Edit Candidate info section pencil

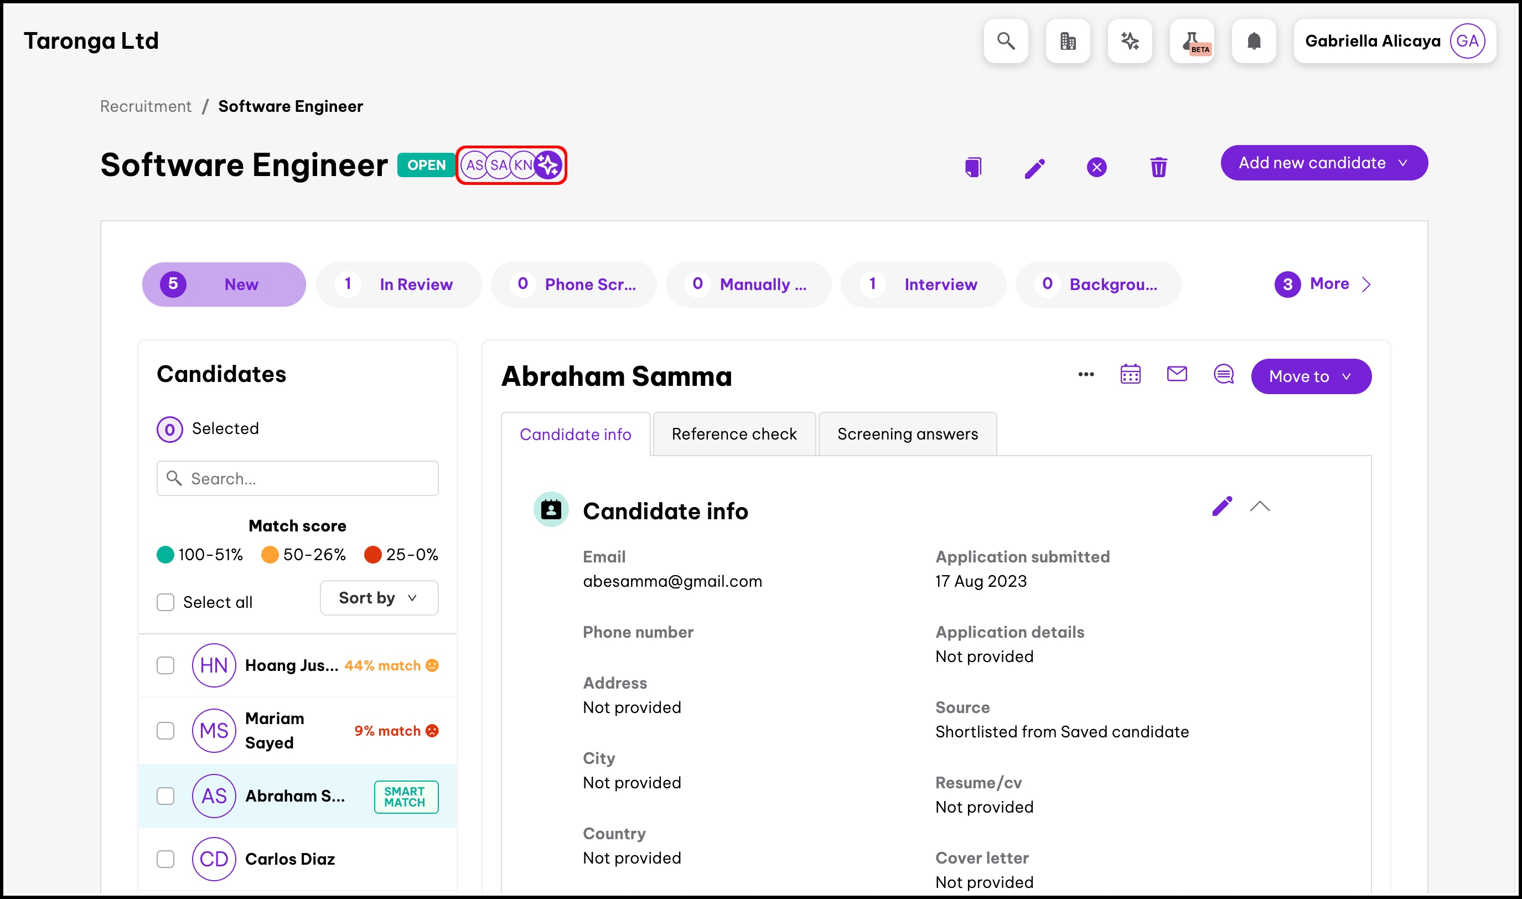pyautogui.click(x=1222, y=507)
